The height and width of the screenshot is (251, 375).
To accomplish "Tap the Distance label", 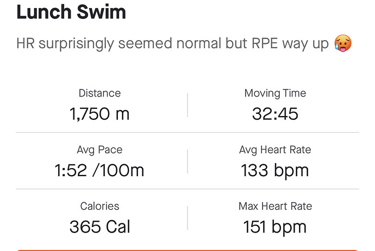I will point(99,93).
